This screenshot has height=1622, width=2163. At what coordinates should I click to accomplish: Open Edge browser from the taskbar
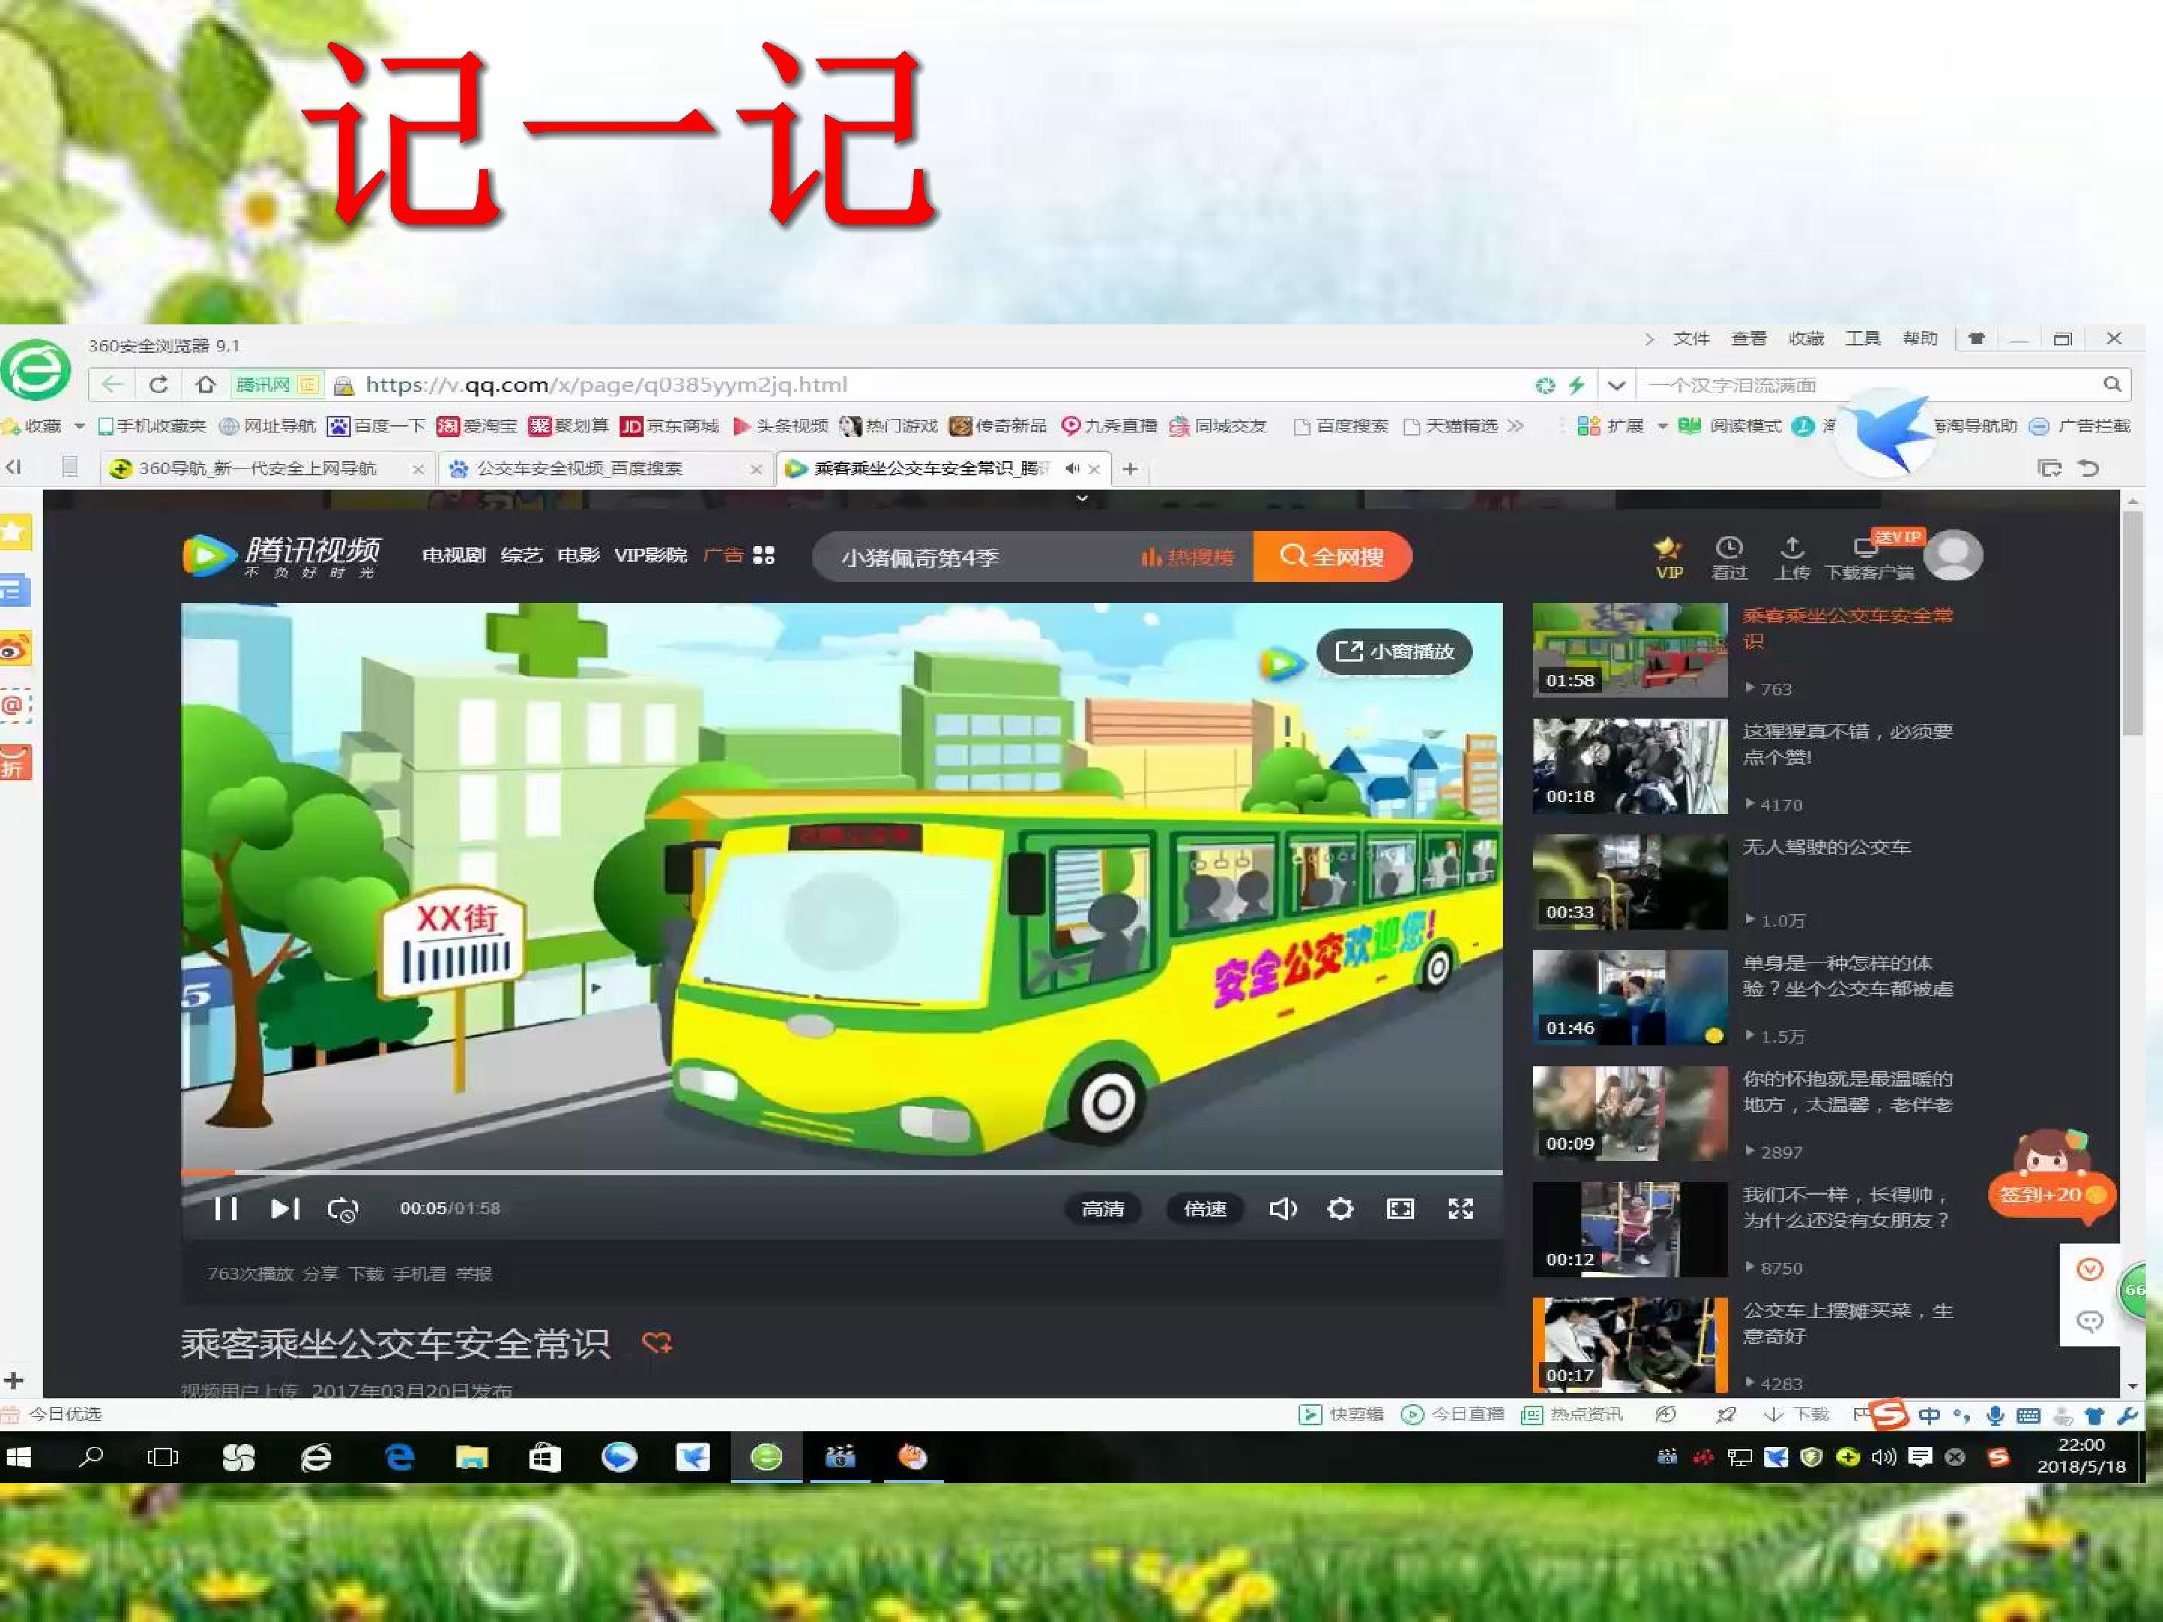point(399,1458)
